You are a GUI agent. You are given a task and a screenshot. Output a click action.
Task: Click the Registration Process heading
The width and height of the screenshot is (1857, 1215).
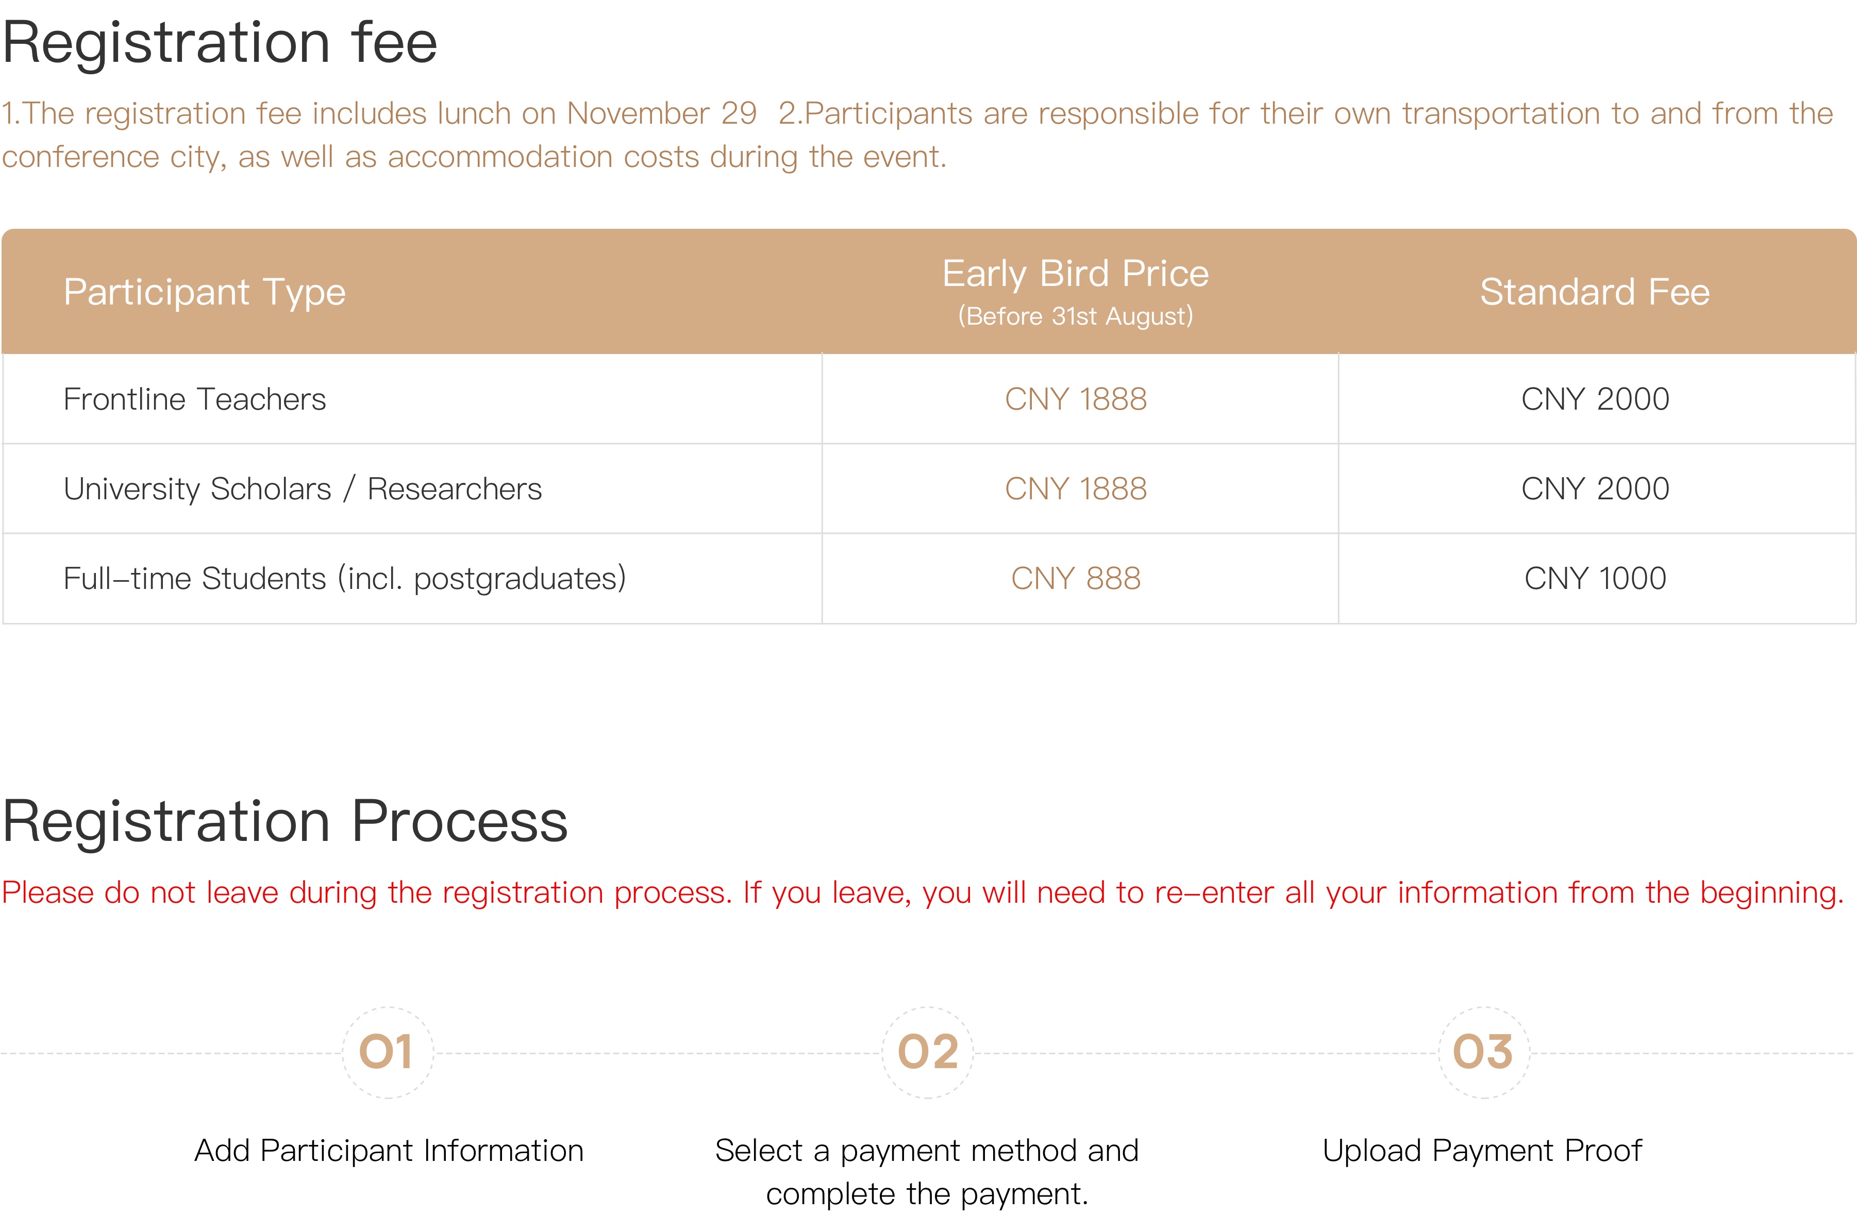coord(285,823)
